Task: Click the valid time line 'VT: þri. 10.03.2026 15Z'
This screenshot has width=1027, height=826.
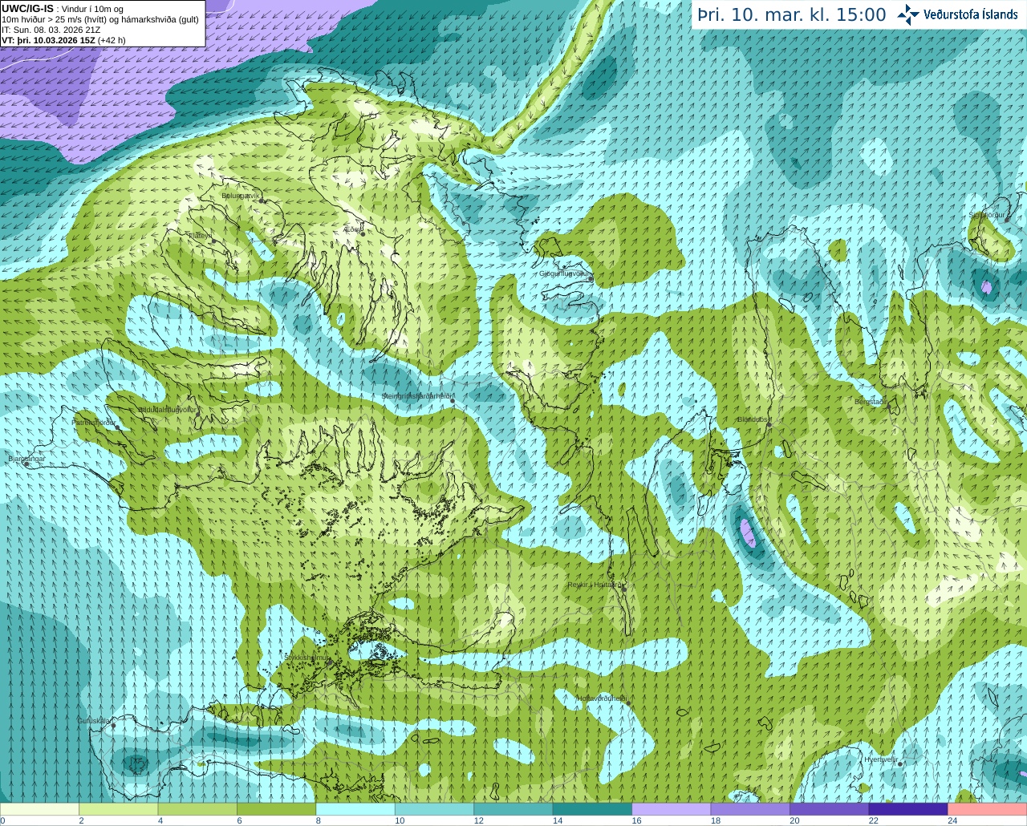Action: pyautogui.click(x=63, y=40)
